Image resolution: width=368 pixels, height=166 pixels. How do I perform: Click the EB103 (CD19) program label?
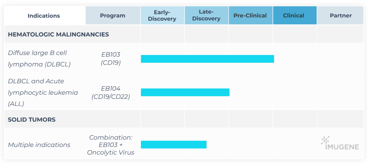pyautogui.click(x=111, y=58)
